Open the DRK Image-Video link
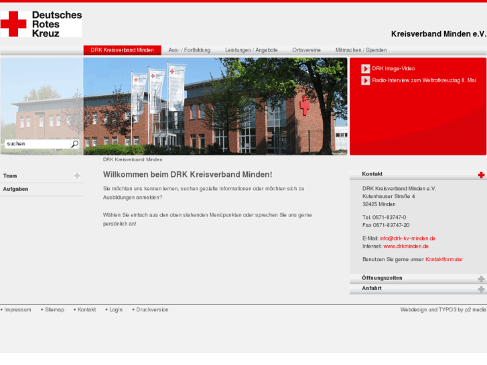Viewport: 487px width, 365px height. pyautogui.click(x=393, y=69)
